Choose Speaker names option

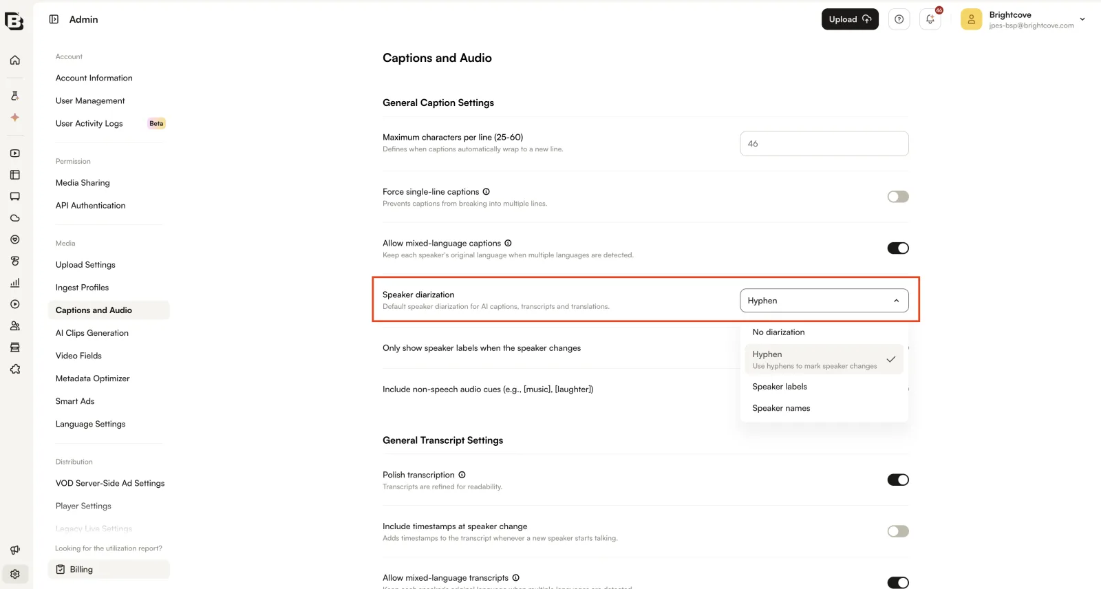[x=824, y=408]
